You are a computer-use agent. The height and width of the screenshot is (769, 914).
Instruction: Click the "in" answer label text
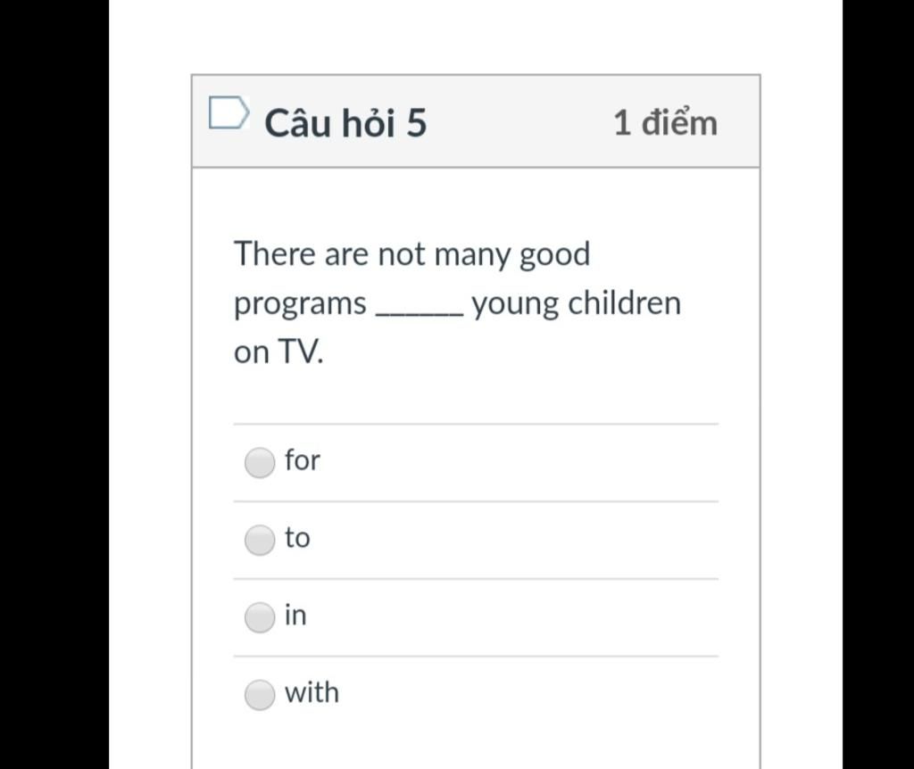(295, 615)
